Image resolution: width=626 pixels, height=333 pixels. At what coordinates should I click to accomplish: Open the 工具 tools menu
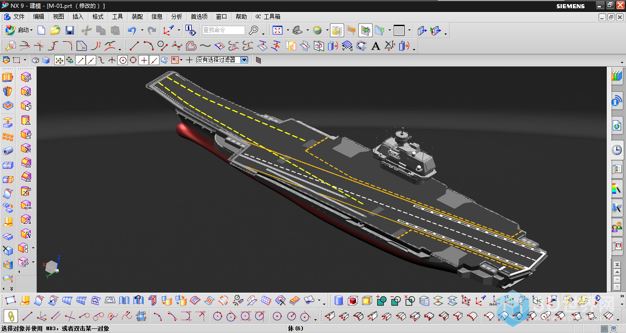[x=117, y=17]
